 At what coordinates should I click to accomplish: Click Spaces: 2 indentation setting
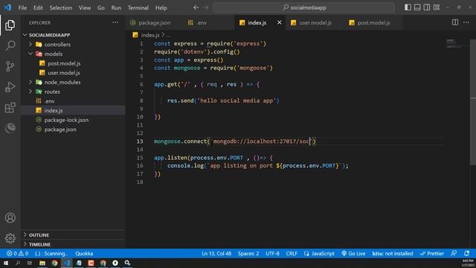[248, 253]
